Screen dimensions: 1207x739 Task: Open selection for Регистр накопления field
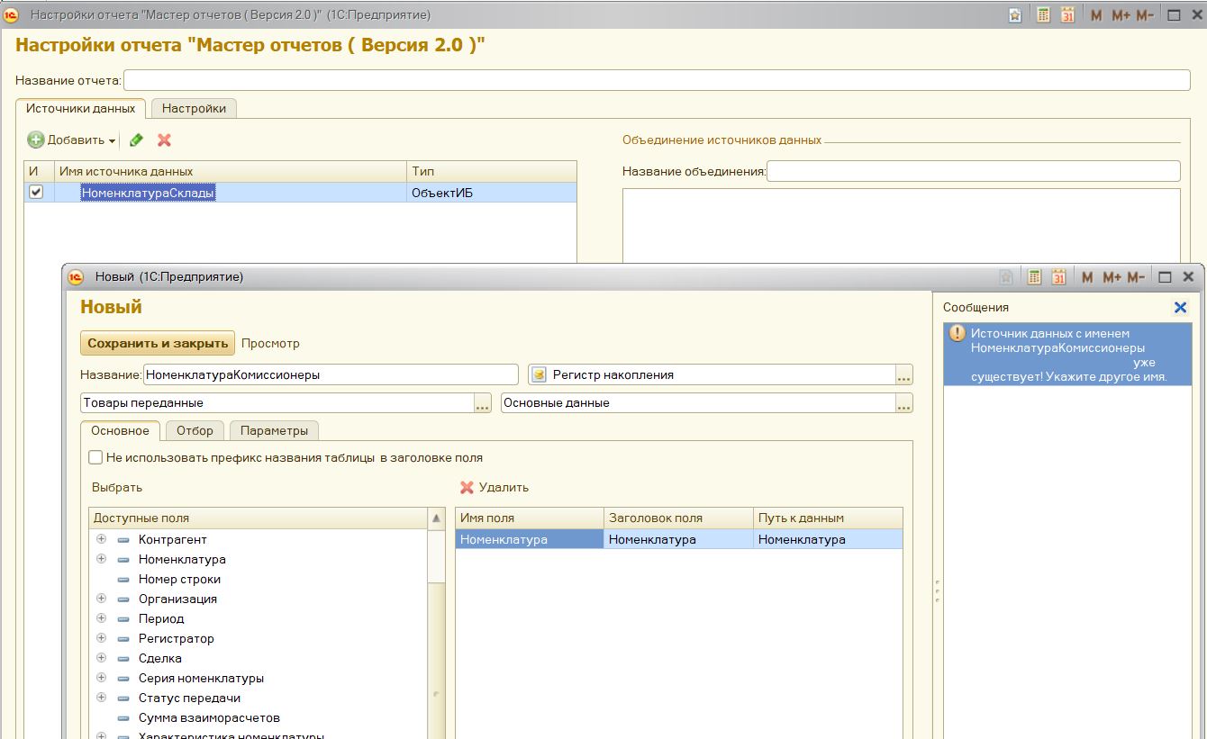click(x=904, y=374)
